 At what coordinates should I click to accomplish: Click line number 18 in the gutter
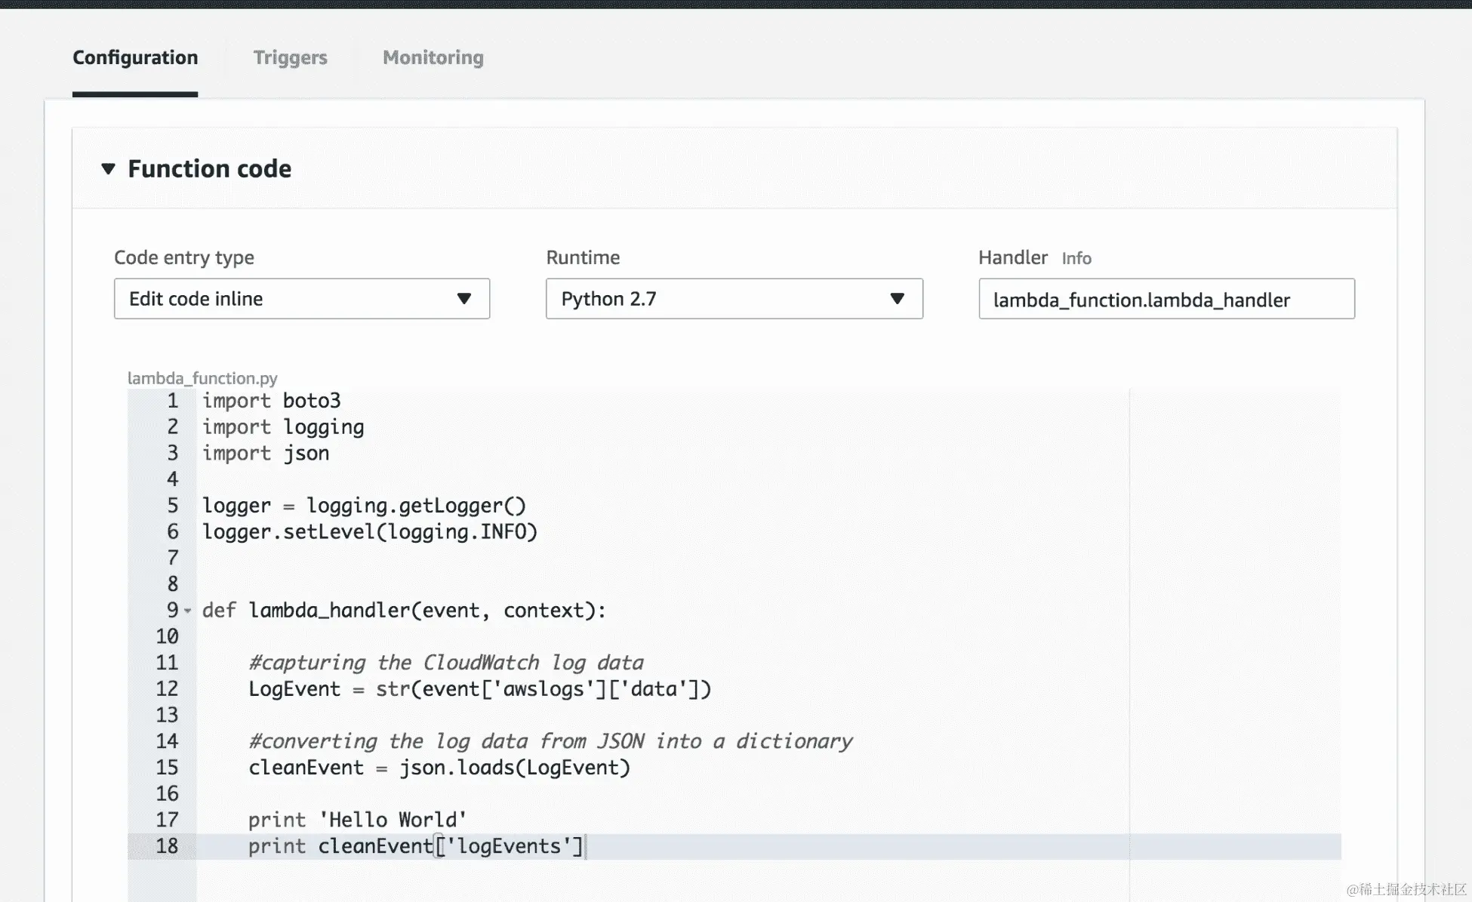(x=167, y=846)
